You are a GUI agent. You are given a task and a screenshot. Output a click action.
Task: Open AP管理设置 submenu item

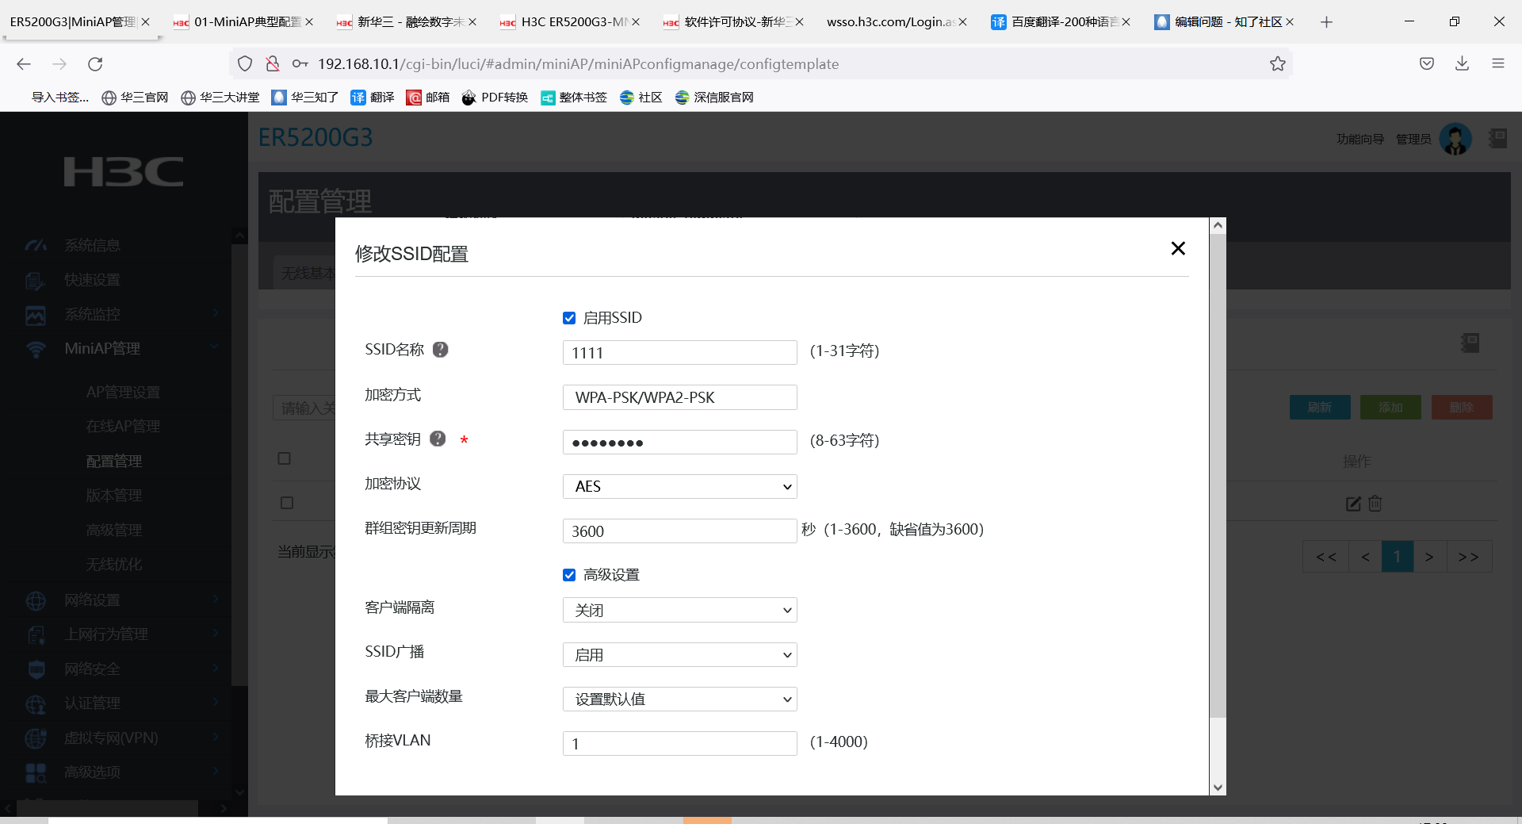123,393
